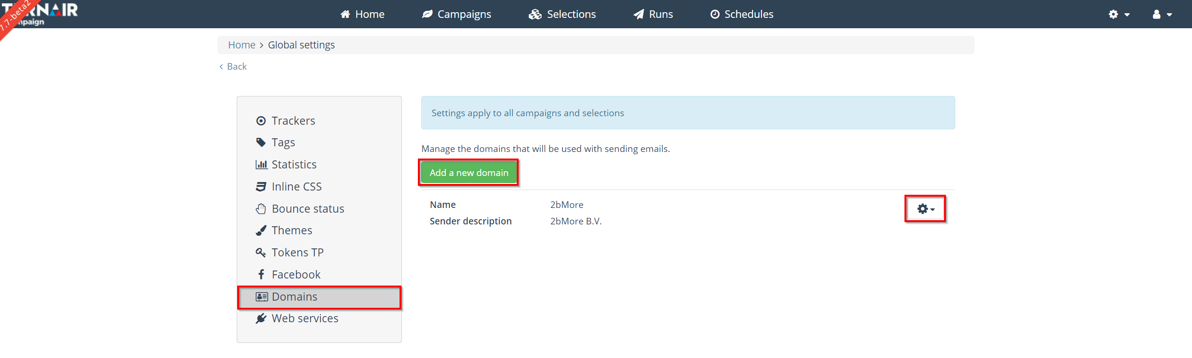Click the Statistics bar chart icon
Viewport: 1192px width, 358px height.
click(261, 165)
